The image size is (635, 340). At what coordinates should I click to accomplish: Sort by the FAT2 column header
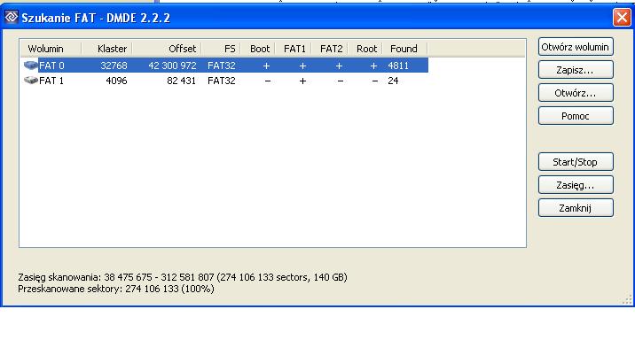tap(330, 49)
